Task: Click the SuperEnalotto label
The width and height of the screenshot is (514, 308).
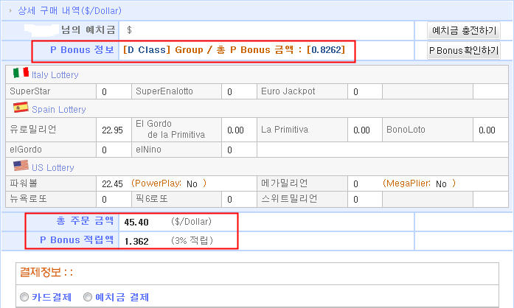Action: 164,91
